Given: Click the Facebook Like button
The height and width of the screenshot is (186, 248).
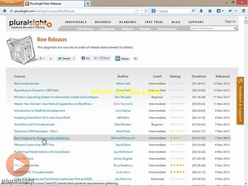Looking at the screenshot, I should click(86, 58).
